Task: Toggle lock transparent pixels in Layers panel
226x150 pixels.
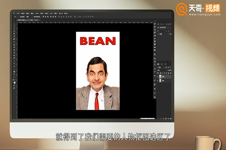Action: click(161, 73)
